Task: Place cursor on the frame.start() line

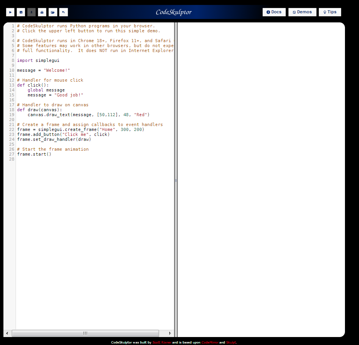Action: click(34, 154)
